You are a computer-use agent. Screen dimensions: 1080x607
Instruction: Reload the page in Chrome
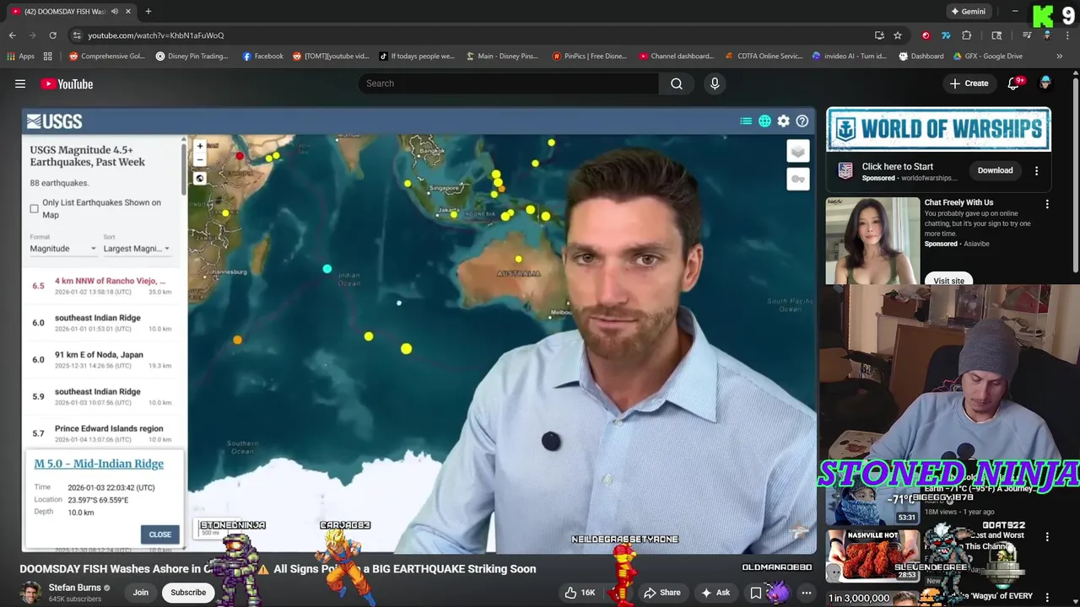click(x=52, y=35)
